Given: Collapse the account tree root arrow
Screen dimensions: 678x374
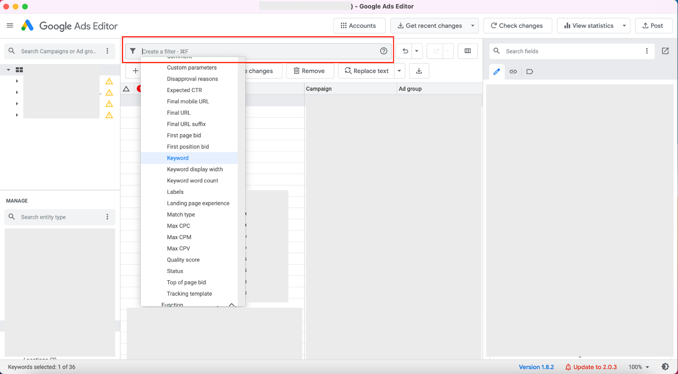Looking at the screenshot, I should point(8,70).
